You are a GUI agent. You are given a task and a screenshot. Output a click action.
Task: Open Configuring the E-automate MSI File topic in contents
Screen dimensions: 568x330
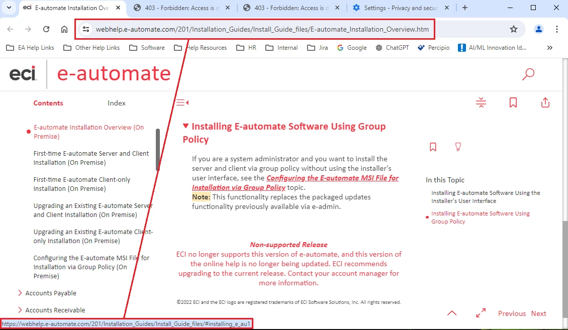[91, 267]
